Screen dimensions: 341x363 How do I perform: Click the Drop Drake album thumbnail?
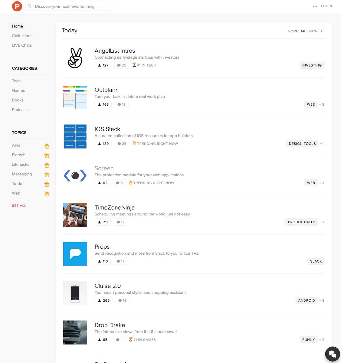coord(75,332)
